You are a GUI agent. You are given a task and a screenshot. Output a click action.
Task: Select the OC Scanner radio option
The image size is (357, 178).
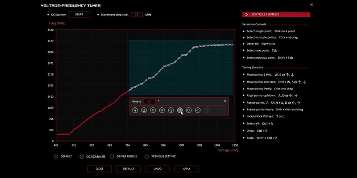82,156
